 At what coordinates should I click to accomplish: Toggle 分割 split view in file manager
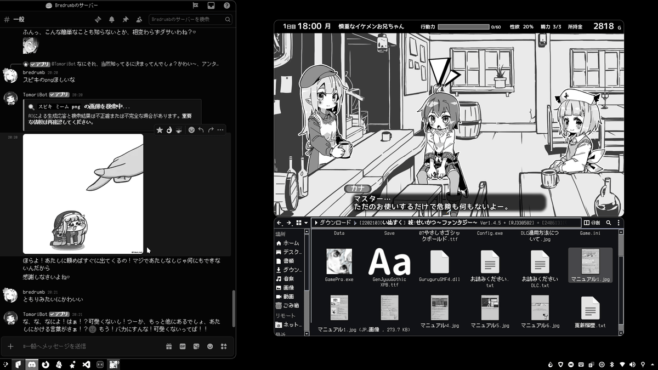pyautogui.click(x=592, y=223)
